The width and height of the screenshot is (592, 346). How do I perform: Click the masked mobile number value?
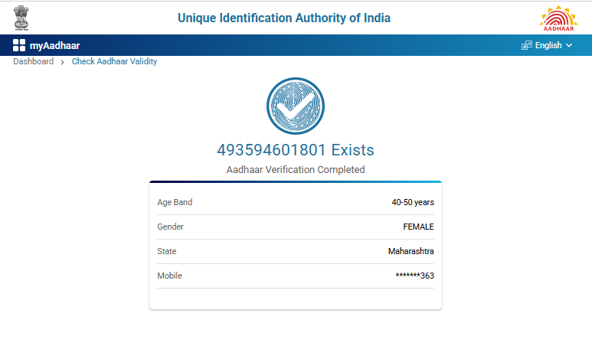414,276
